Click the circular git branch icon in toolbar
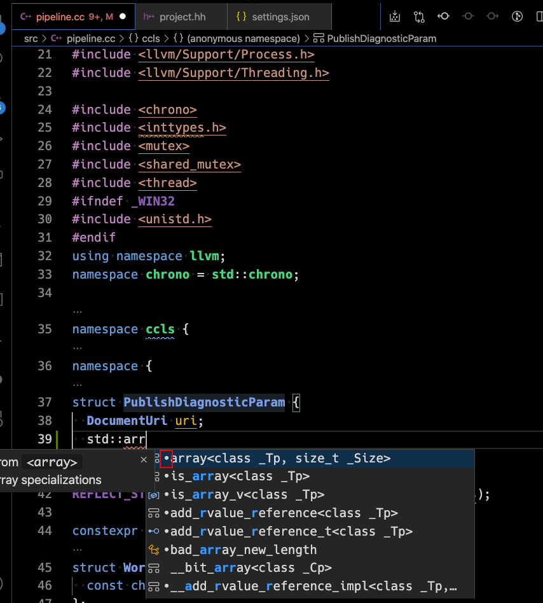The height and width of the screenshot is (603, 543). pyautogui.click(x=518, y=17)
